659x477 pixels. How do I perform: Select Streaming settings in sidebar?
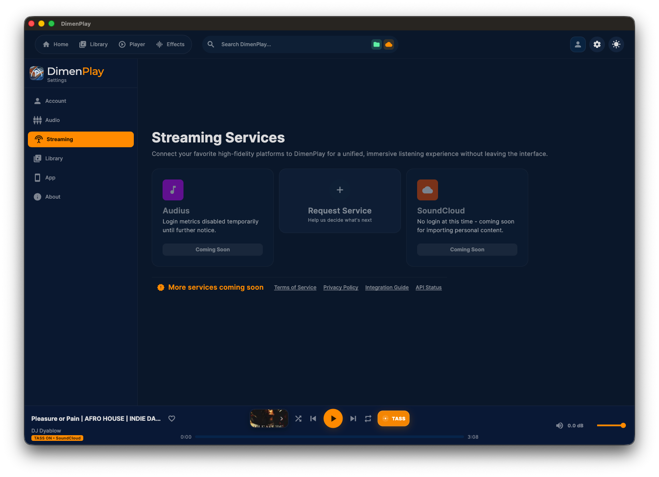[81, 139]
